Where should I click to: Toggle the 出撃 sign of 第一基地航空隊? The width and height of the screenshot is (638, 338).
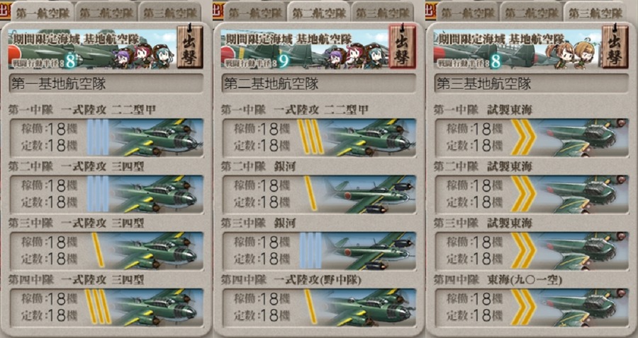(x=190, y=47)
